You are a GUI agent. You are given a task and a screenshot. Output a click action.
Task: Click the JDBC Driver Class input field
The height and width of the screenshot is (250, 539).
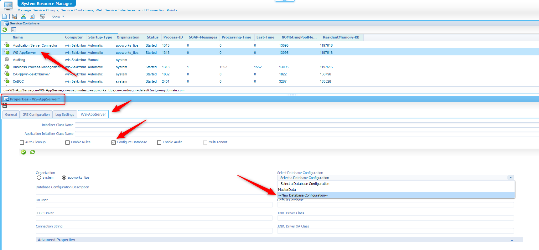[396, 218]
